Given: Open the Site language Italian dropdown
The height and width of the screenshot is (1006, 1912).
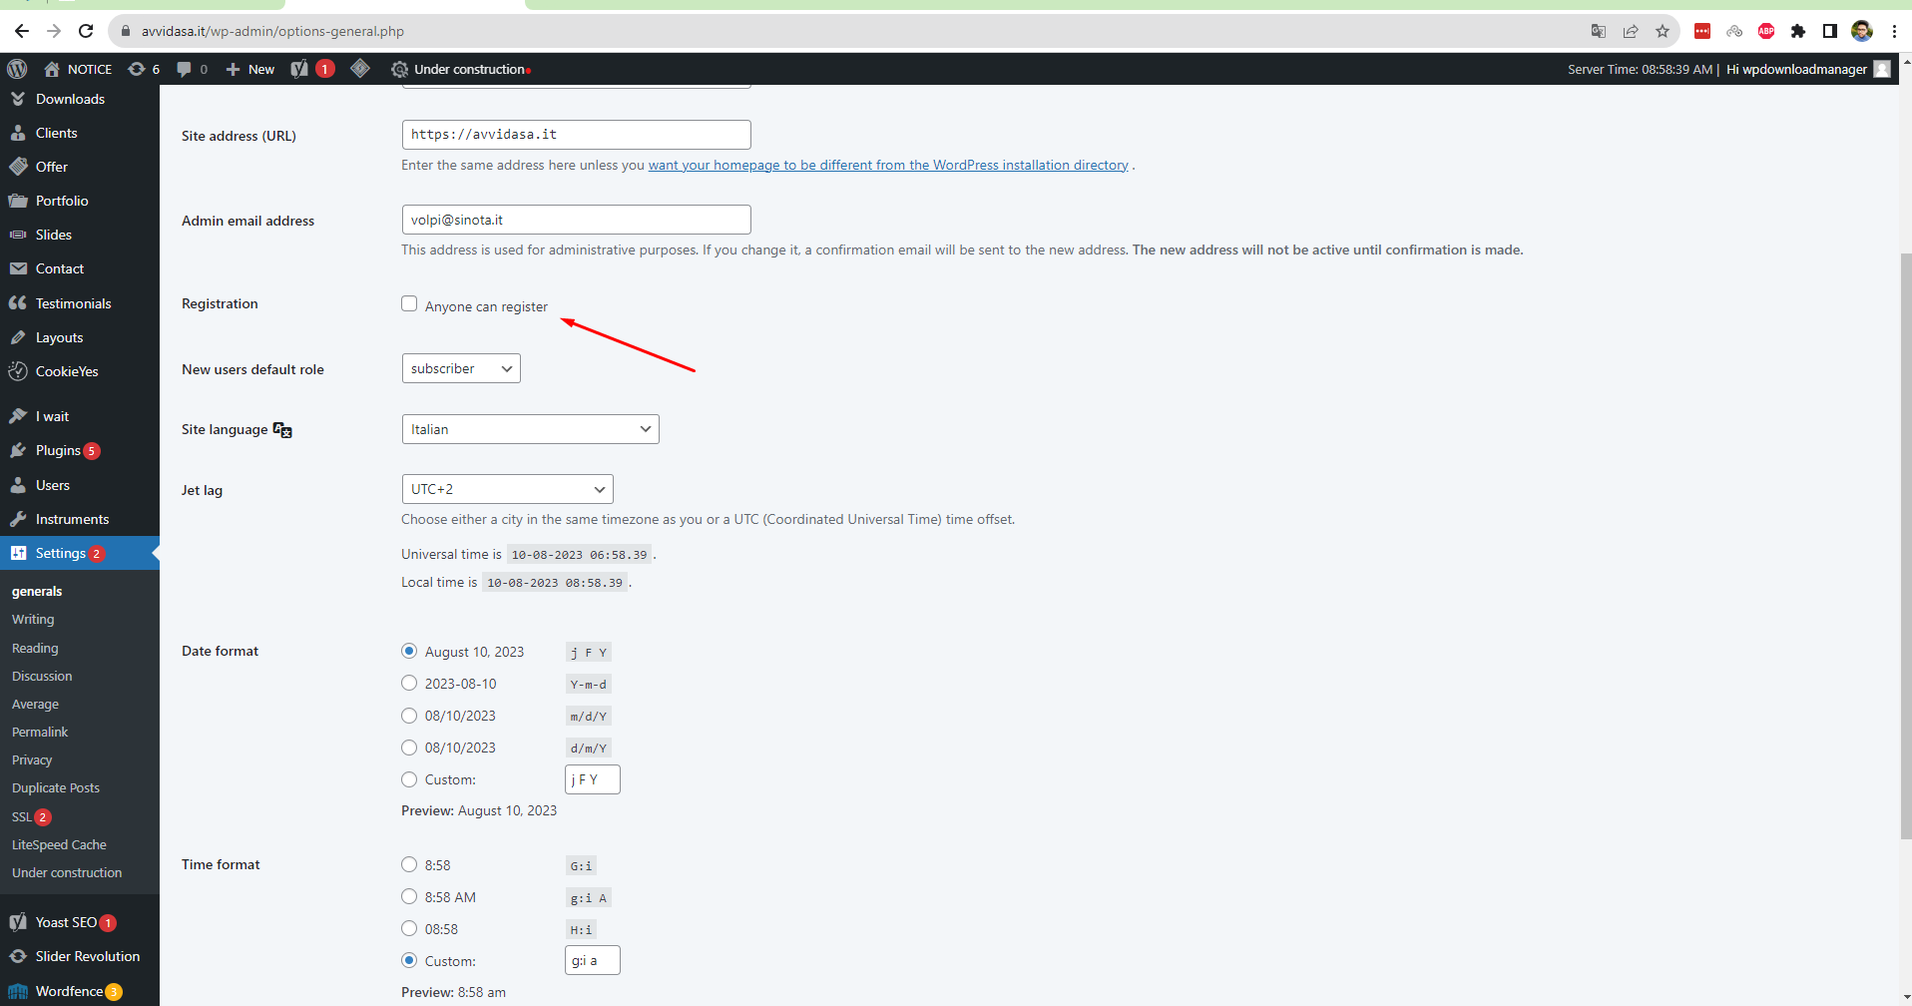Looking at the screenshot, I should (530, 429).
